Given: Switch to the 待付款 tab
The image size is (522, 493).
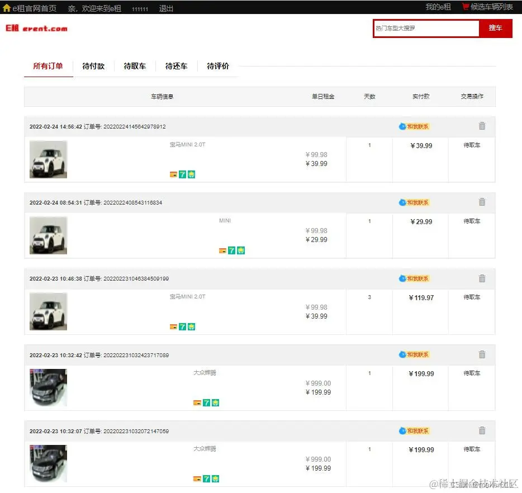Looking at the screenshot, I should pyautogui.click(x=93, y=67).
